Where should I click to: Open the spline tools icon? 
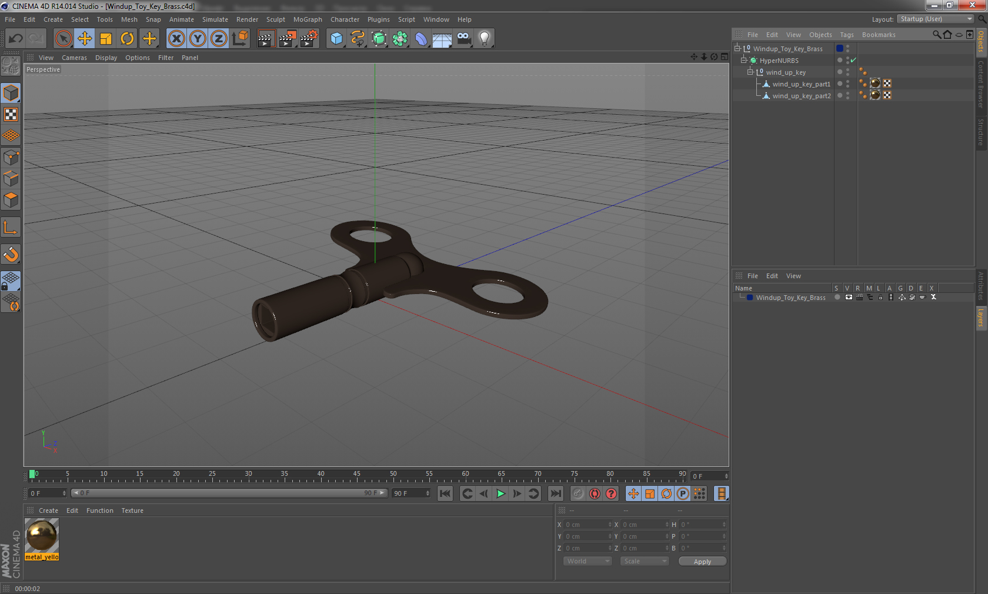358,39
